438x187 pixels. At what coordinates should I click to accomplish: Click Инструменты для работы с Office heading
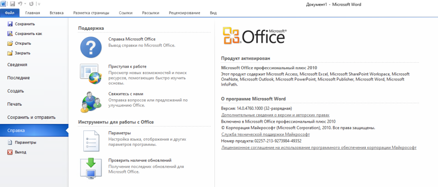116,122
